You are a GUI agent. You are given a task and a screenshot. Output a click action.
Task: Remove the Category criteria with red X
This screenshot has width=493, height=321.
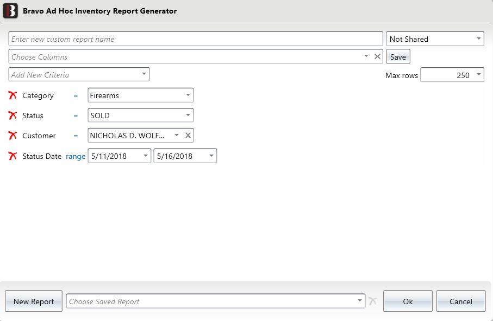[x=13, y=95]
